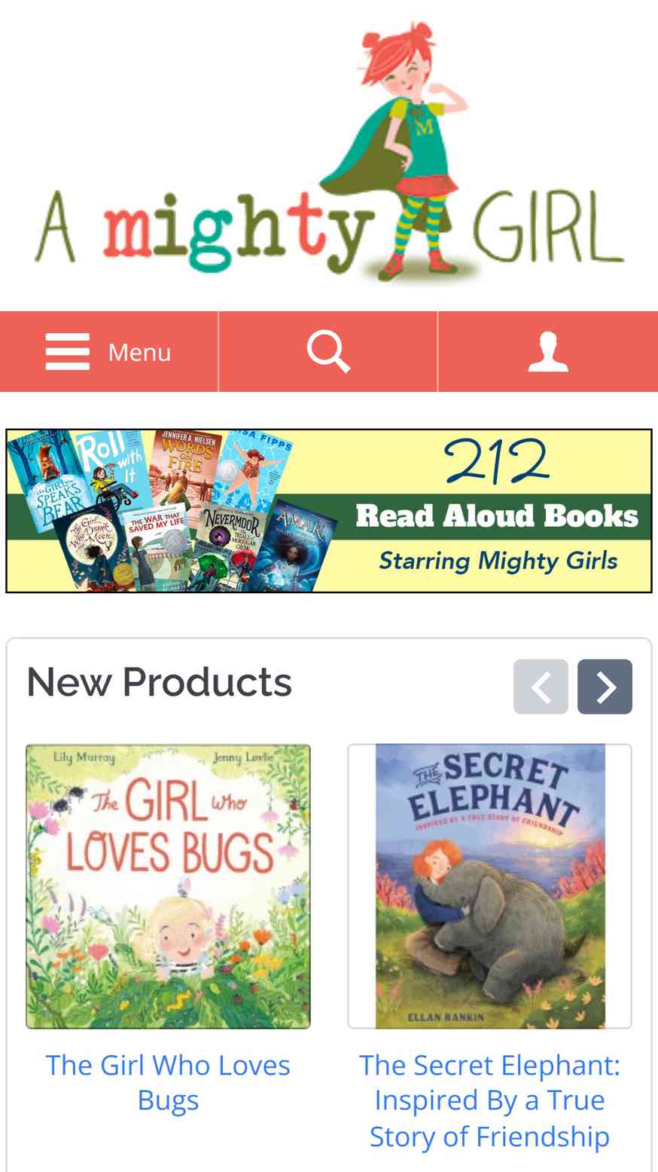
Task: Open the user account profile icon
Action: [x=548, y=352]
